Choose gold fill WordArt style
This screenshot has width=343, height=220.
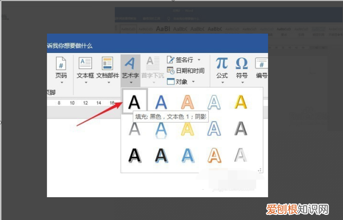tap(241, 102)
